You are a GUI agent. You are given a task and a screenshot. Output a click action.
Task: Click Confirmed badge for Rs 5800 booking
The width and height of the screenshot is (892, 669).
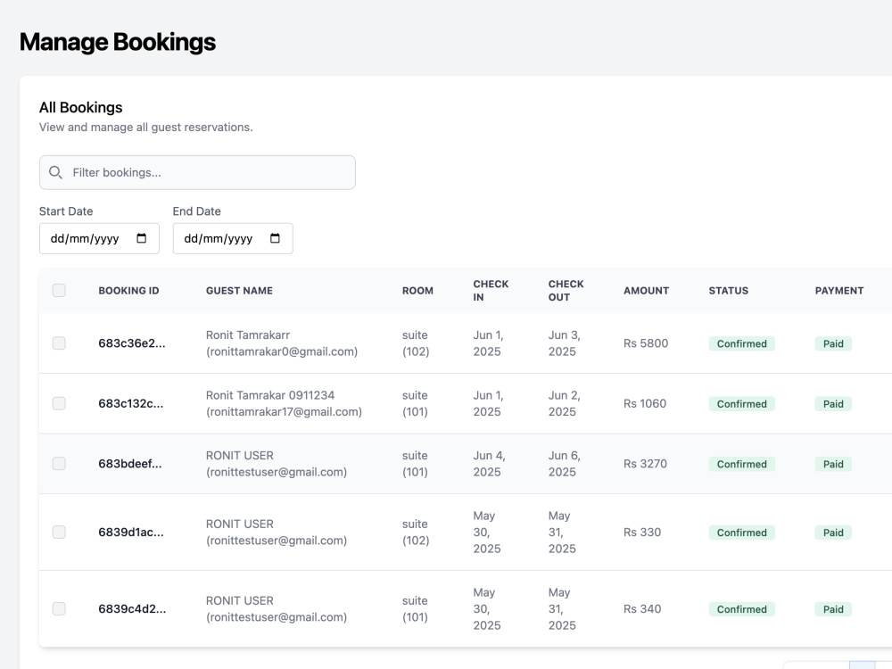[x=742, y=343]
